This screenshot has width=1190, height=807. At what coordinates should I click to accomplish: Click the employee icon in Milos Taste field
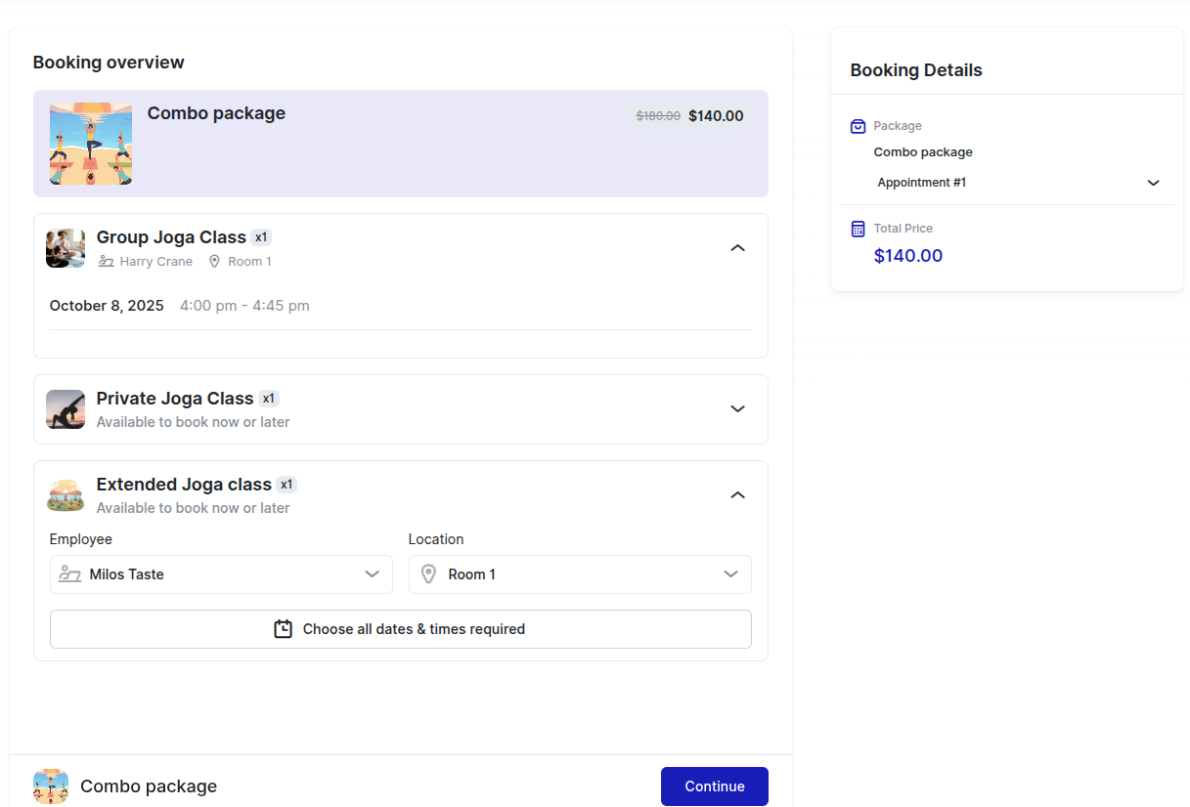point(69,574)
